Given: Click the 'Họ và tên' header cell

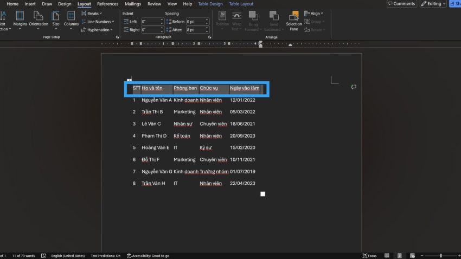Looking at the screenshot, I should 157,88.
